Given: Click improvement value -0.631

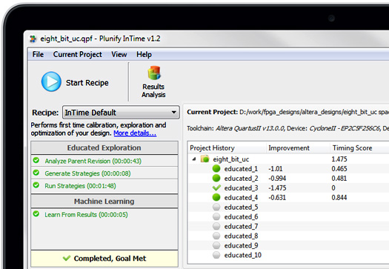Looking at the screenshot, I should [277, 198].
